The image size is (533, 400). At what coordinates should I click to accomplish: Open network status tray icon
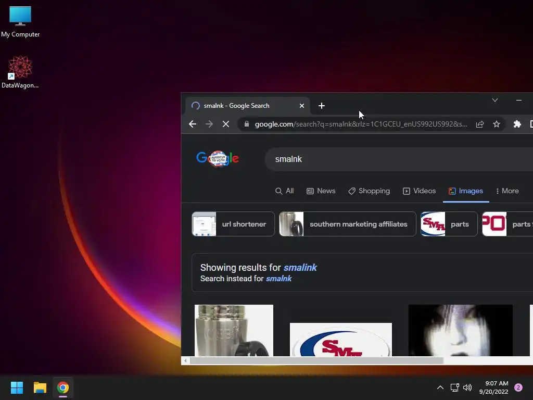point(454,387)
